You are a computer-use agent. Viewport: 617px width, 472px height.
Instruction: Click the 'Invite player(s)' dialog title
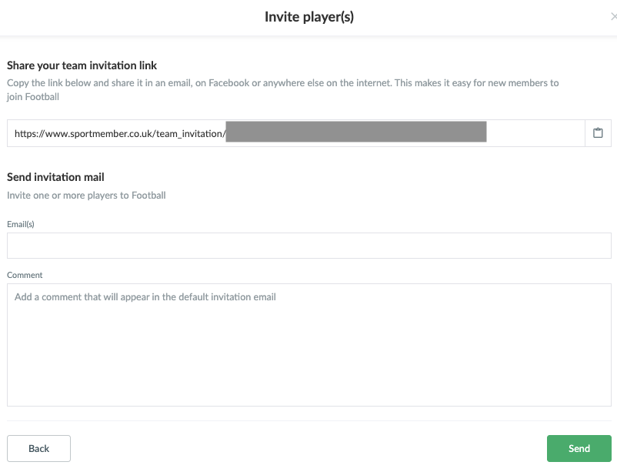(x=309, y=16)
